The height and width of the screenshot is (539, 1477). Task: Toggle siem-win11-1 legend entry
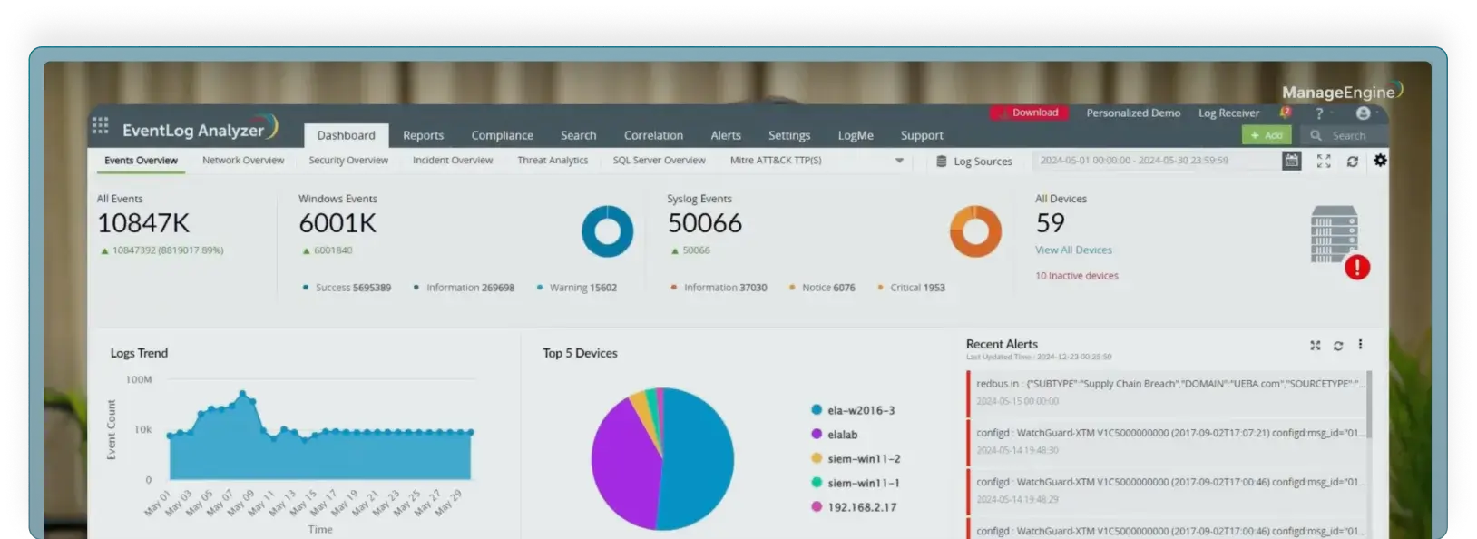[856, 483]
